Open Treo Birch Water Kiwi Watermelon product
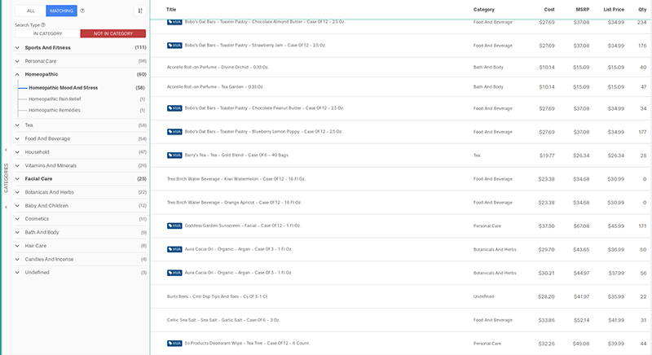Viewport: 652px width, 355px height. (x=236, y=179)
